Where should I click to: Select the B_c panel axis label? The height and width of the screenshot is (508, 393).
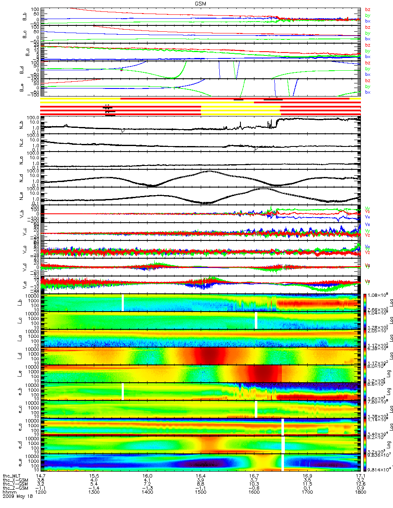[x=25, y=34]
